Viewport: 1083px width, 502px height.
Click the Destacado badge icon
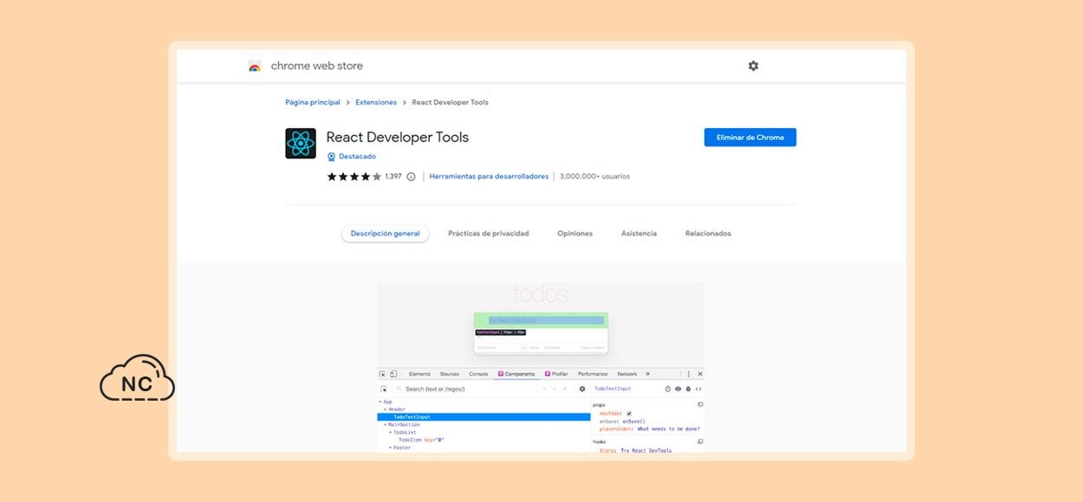click(x=331, y=157)
